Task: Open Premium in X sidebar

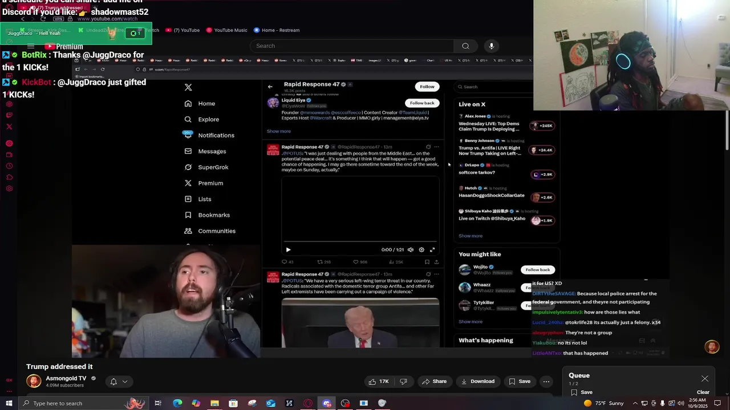Action: 203,183
